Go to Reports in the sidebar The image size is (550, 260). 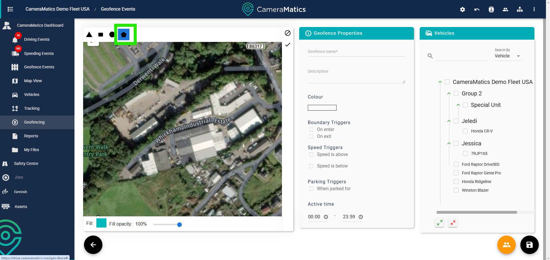(x=31, y=136)
